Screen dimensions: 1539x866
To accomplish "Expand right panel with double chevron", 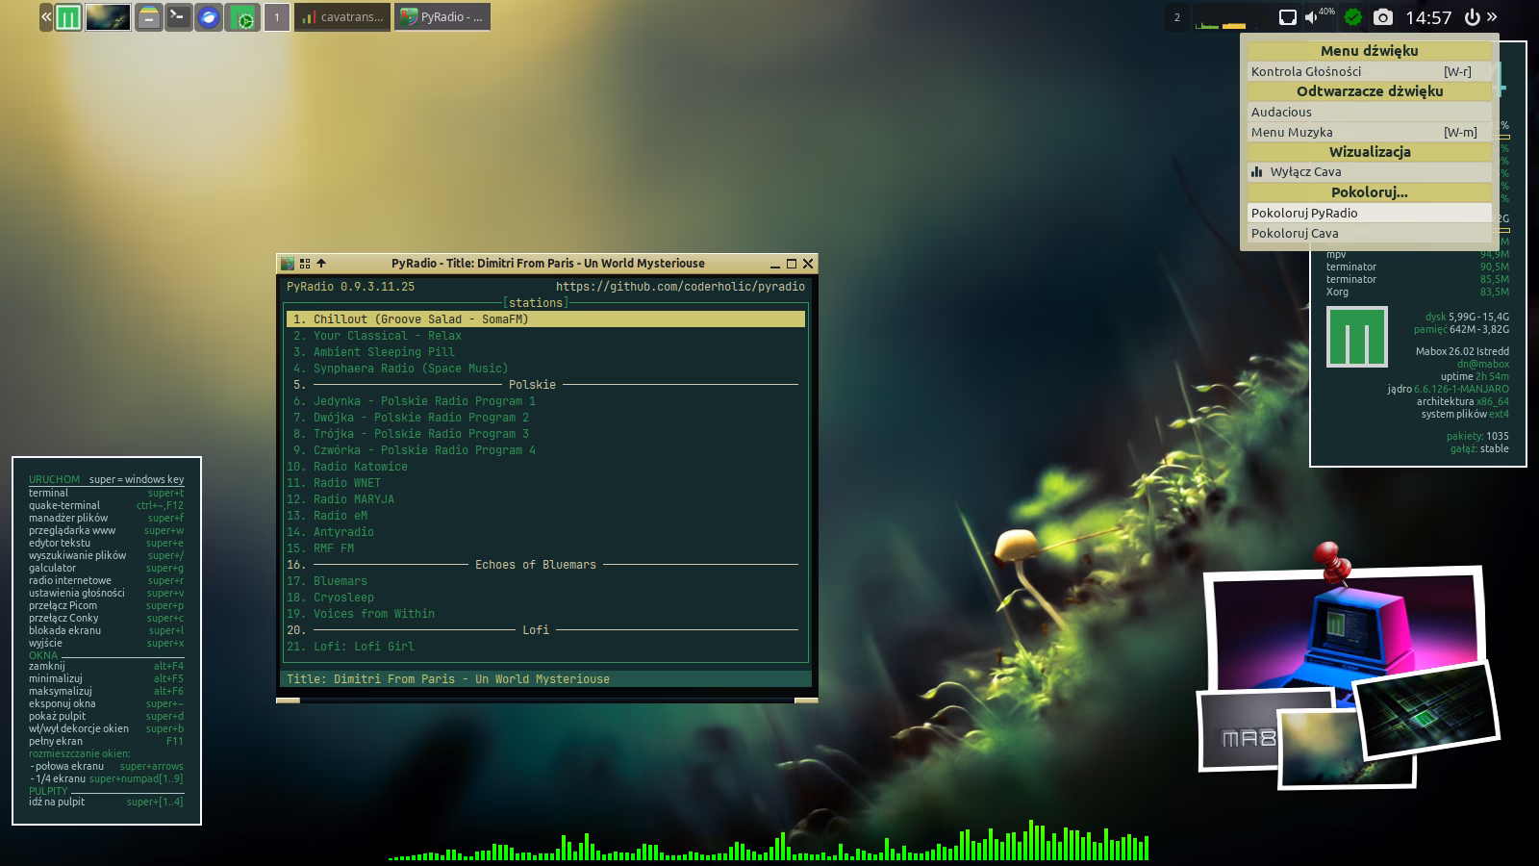I will [1492, 17].
